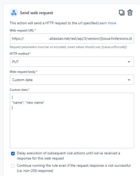This screenshot has width=140, height=176.
Task: Enable Continue running the rule checkbox
Action: point(13,166)
